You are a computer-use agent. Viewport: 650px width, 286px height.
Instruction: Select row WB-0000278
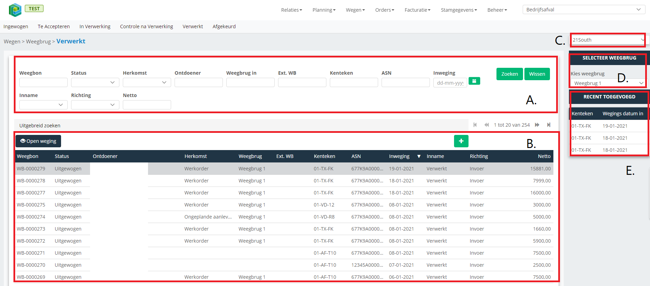pyautogui.click(x=284, y=181)
